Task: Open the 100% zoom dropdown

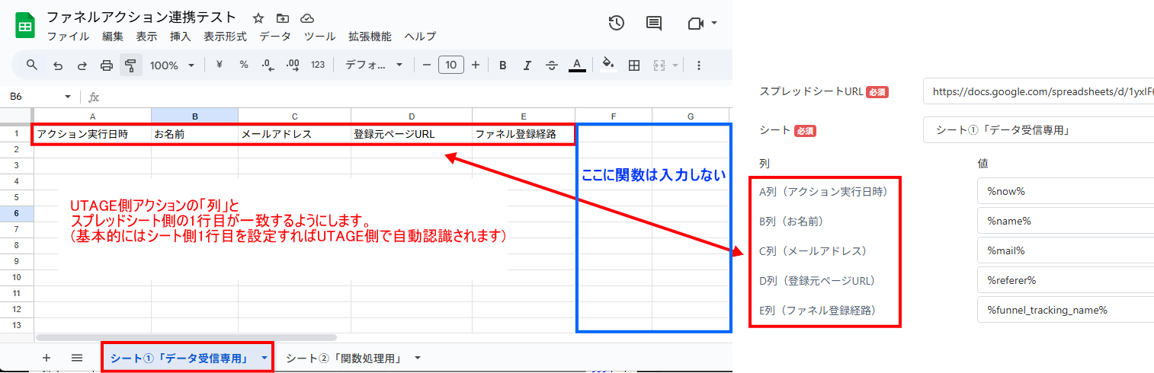Action: 172,65
